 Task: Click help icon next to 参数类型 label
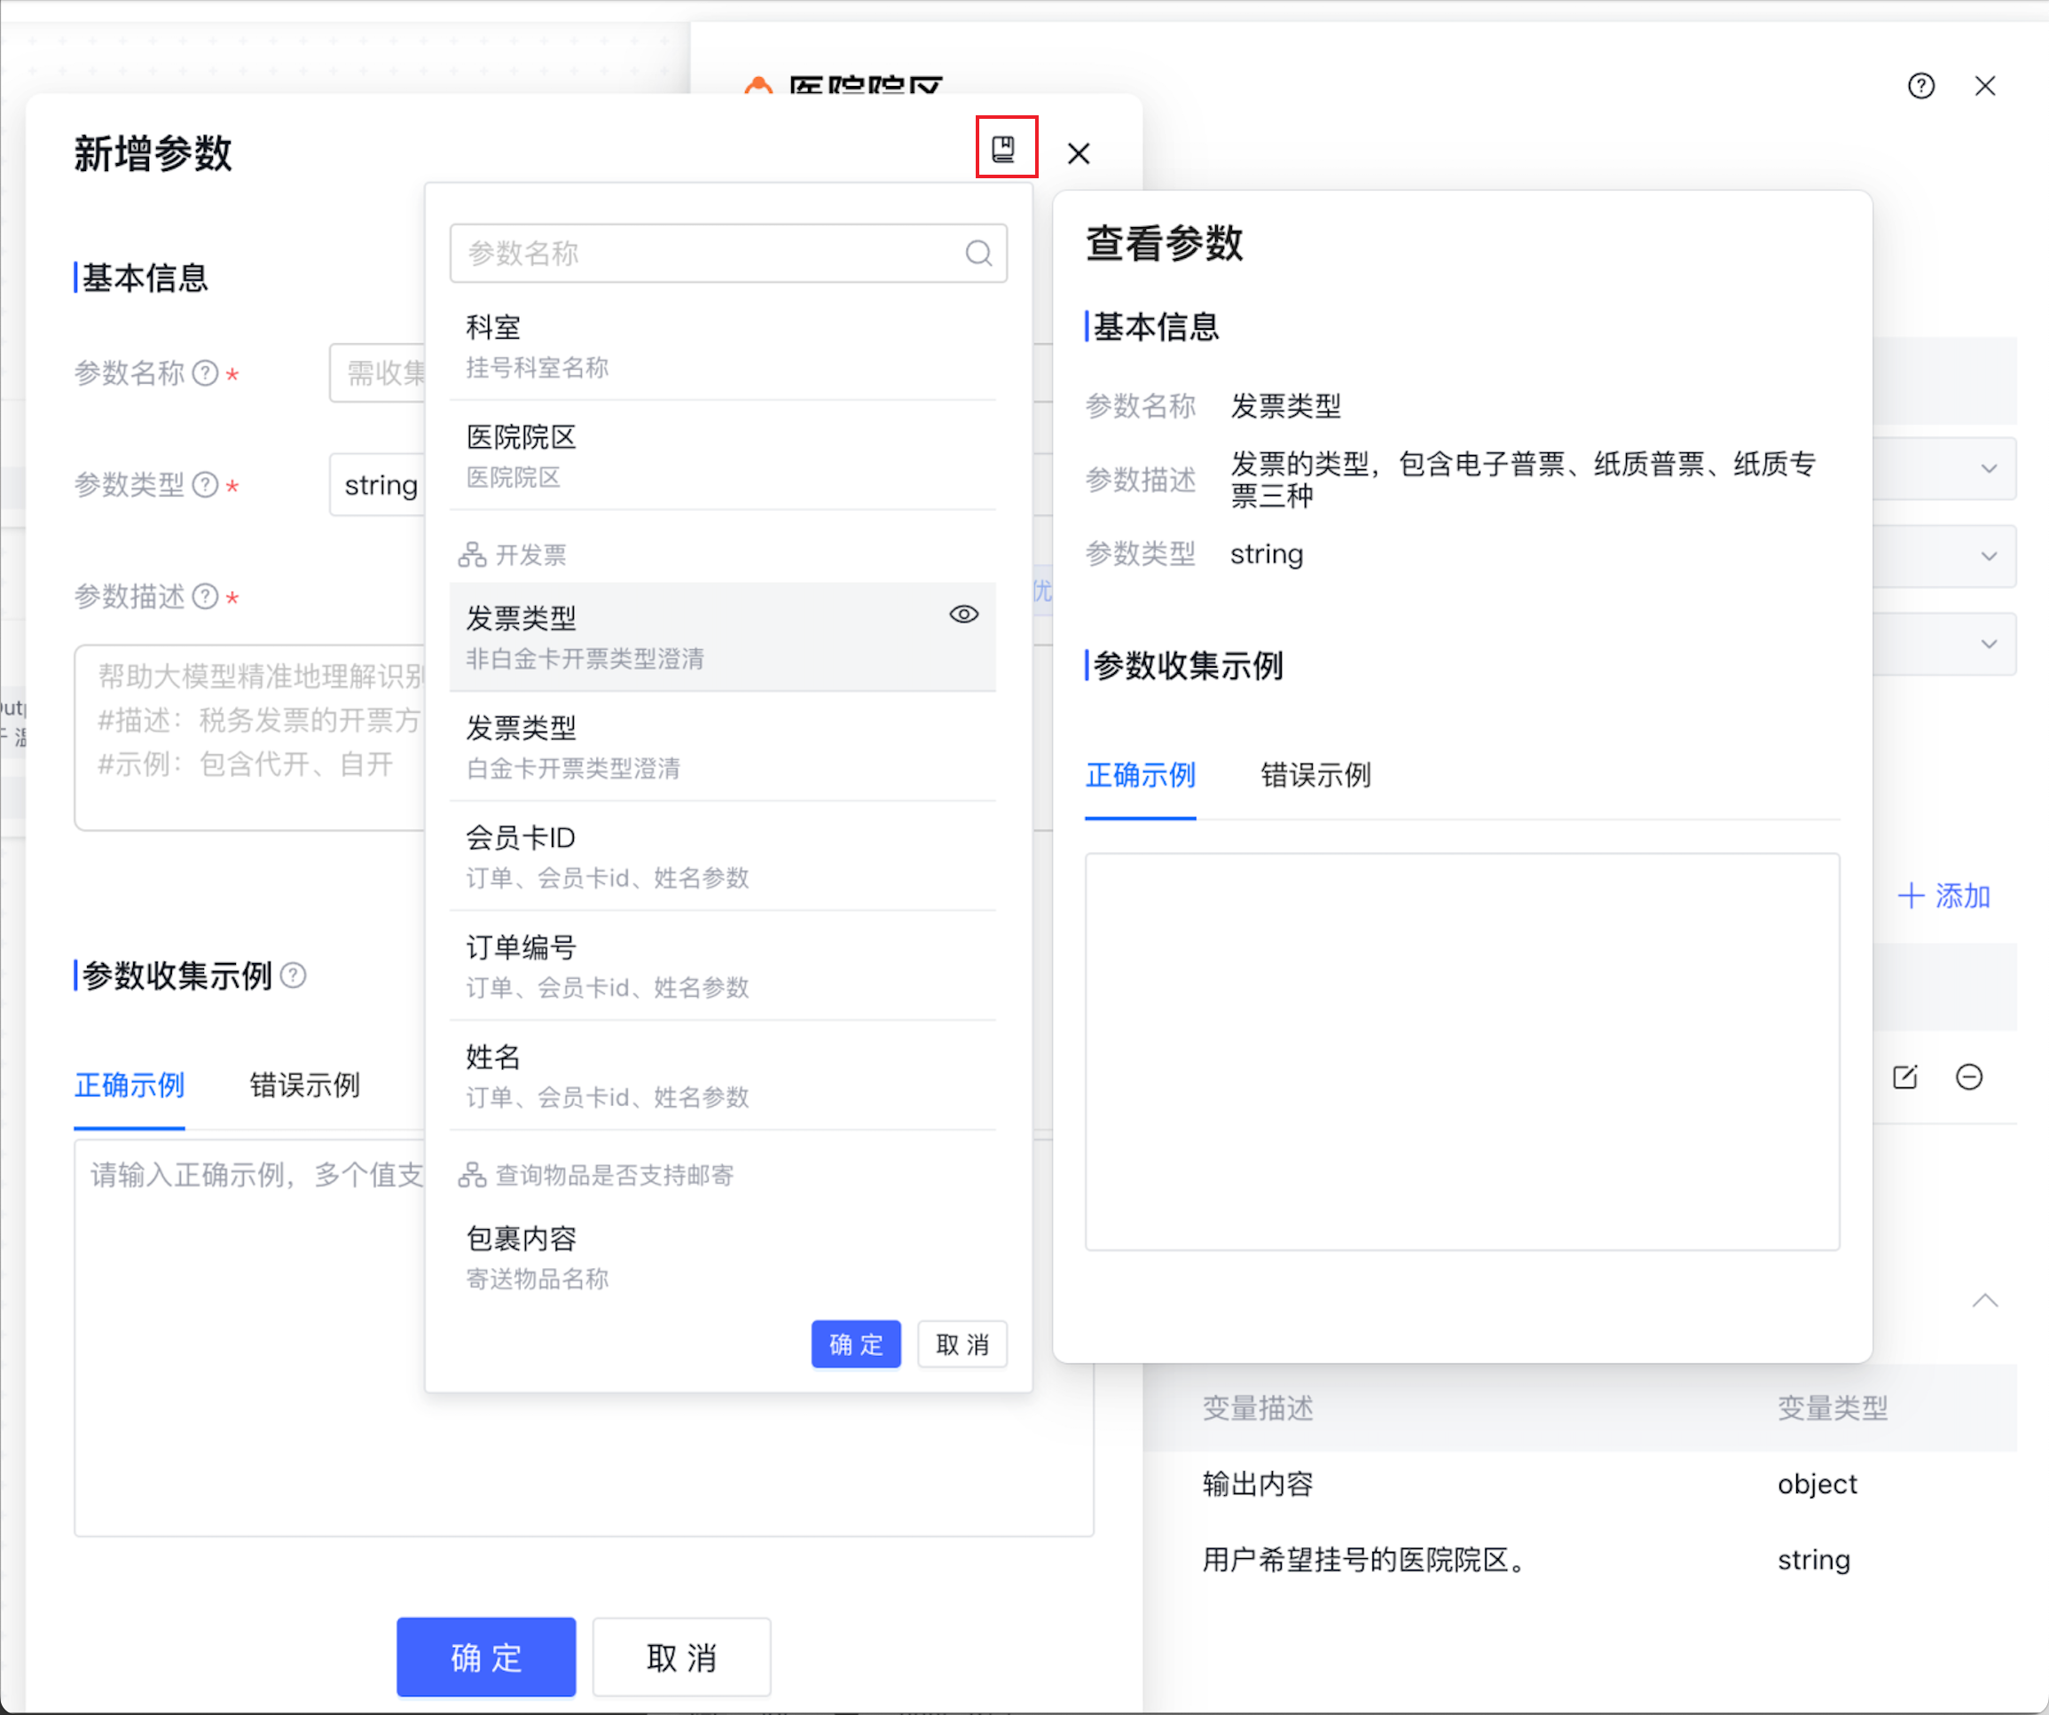click(x=205, y=485)
